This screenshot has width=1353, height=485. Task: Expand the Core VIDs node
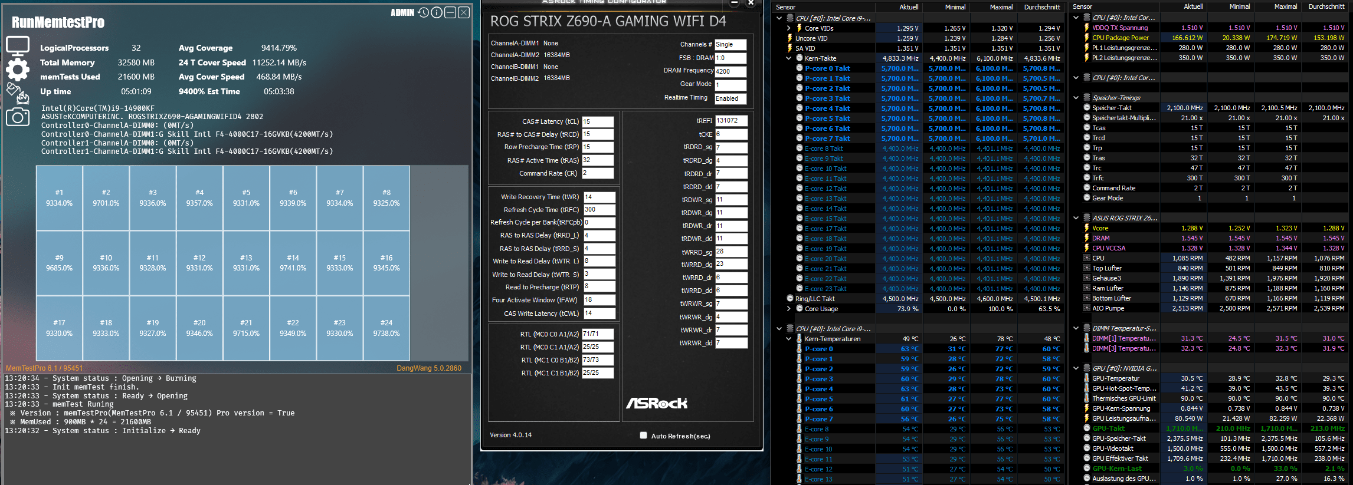789,28
